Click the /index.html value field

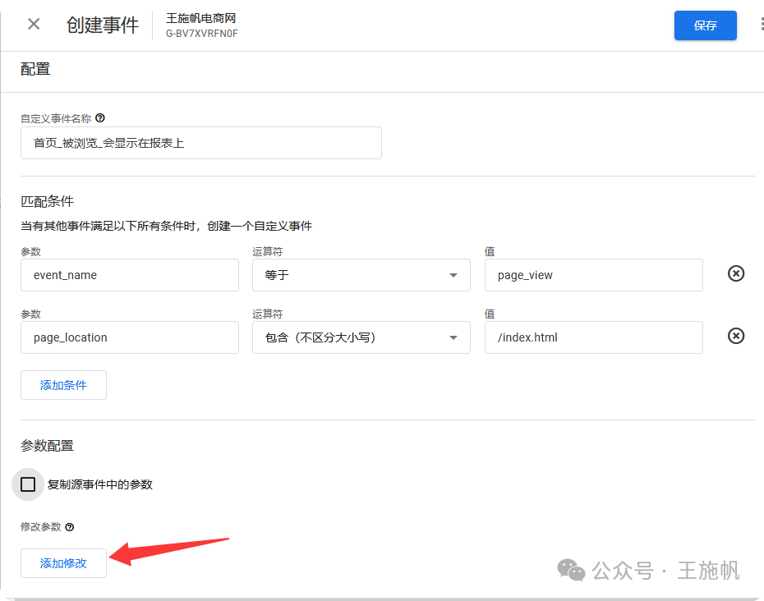(x=593, y=337)
